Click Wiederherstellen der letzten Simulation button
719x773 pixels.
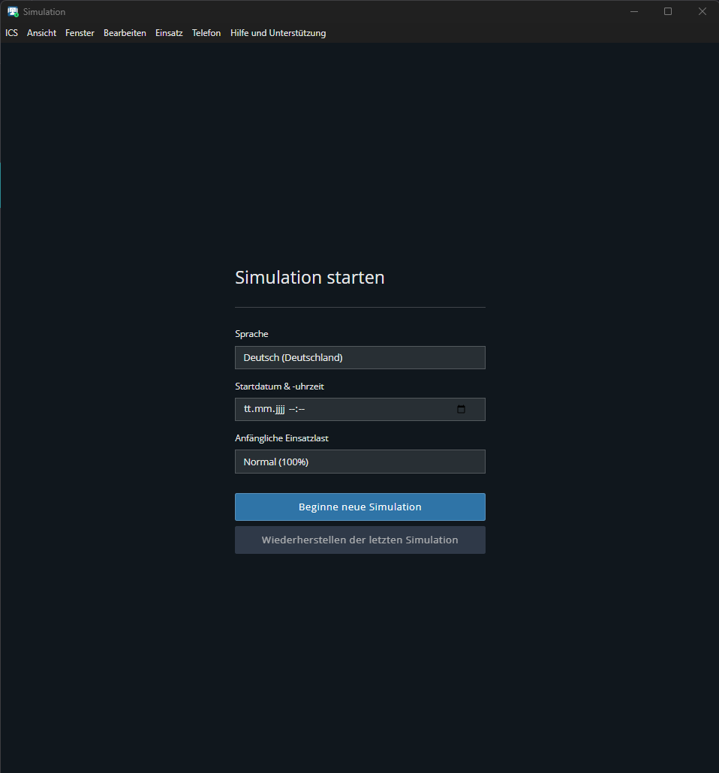point(359,540)
